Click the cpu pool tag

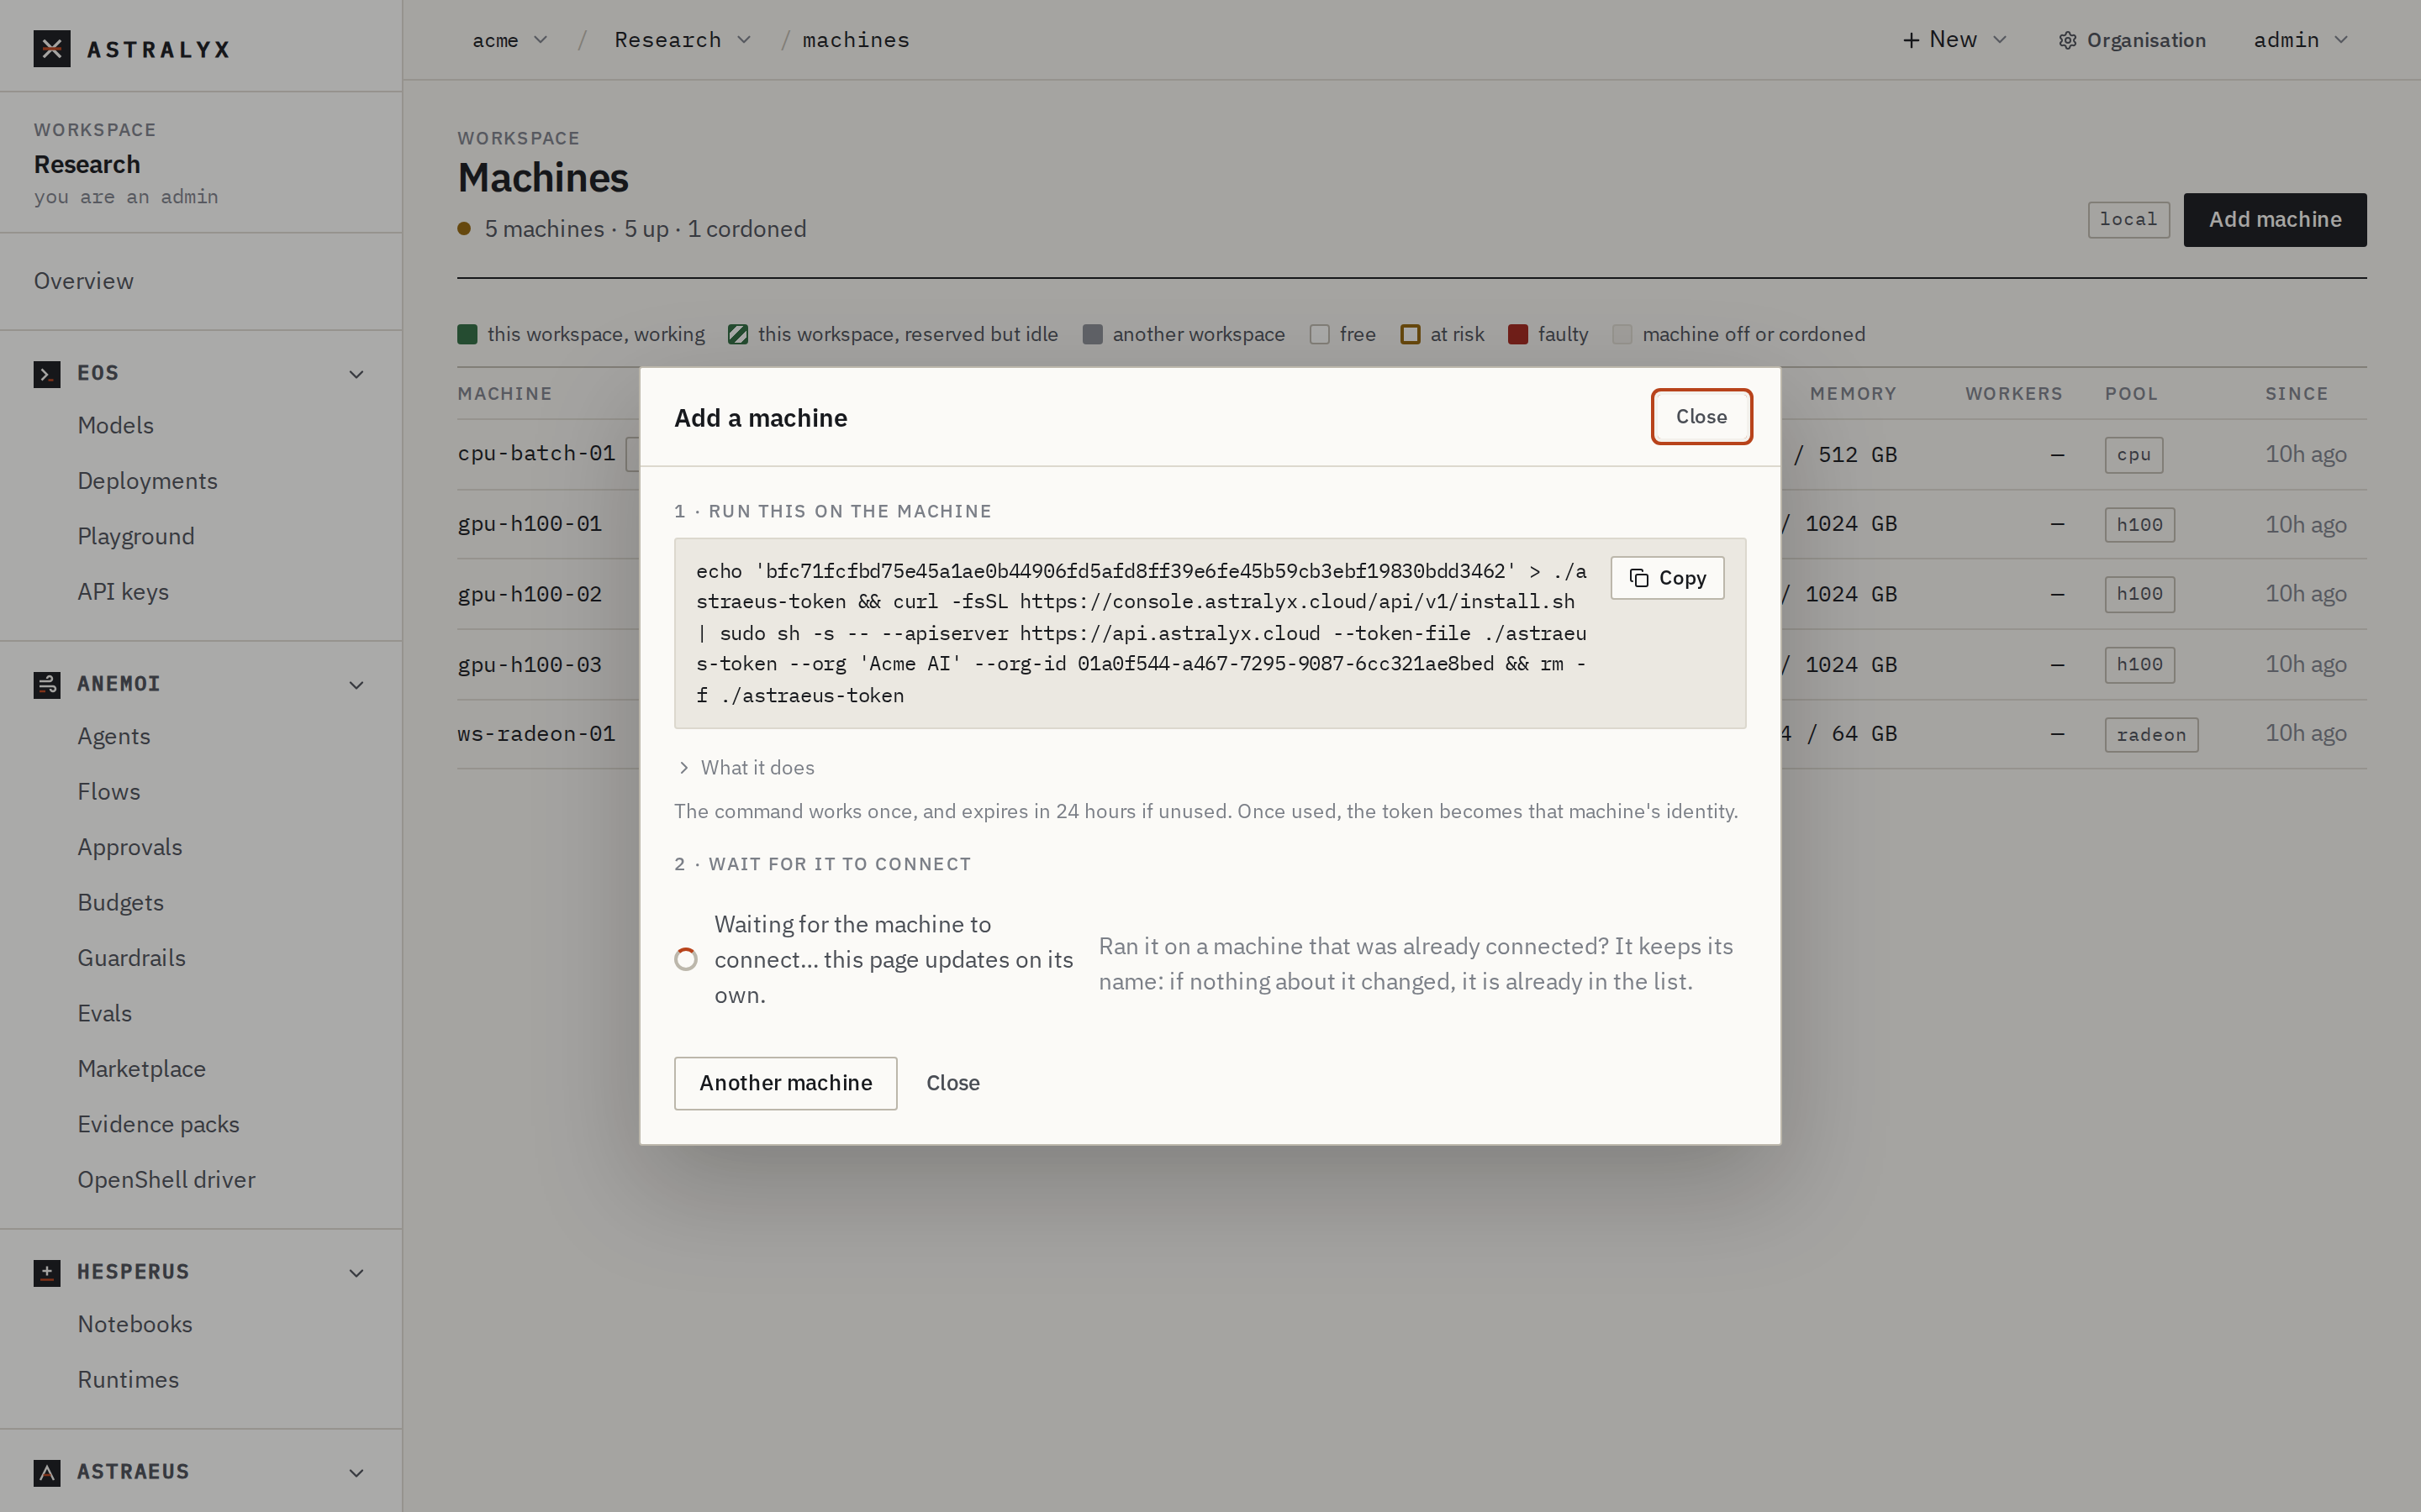[x=2134, y=455]
